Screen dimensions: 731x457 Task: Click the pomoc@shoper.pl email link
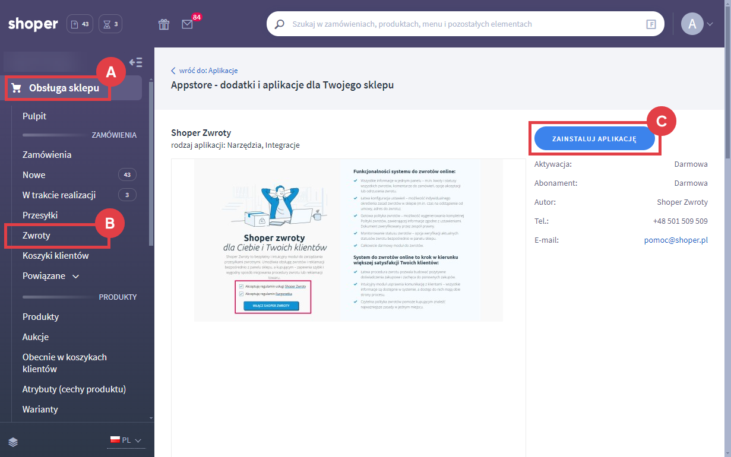pyautogui.click(x=676, y=240)
